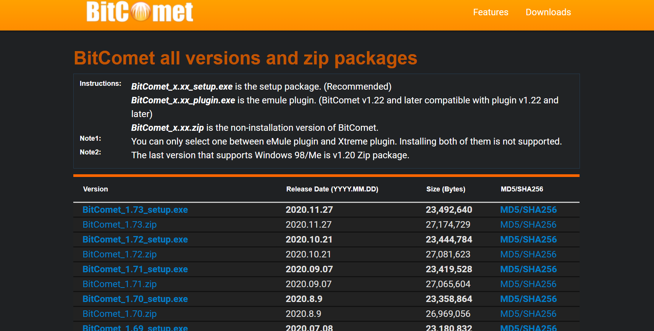
Task: Click the size value 26,969,056
Action: coord(448,314)
